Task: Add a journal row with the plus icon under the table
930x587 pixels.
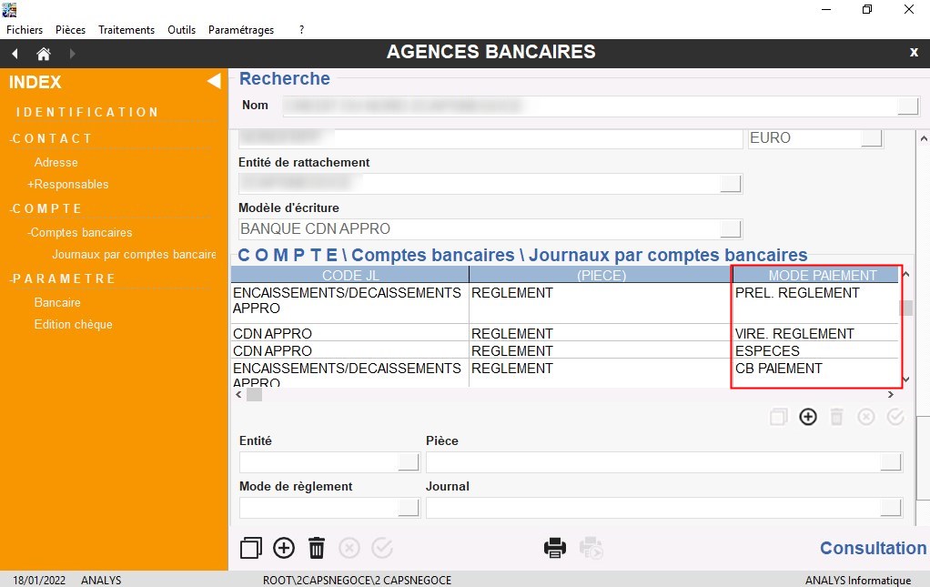Action: pyautogui.click(x=808, y=417)
